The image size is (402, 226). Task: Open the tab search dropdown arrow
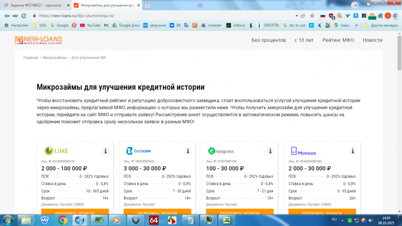point(355,5)
